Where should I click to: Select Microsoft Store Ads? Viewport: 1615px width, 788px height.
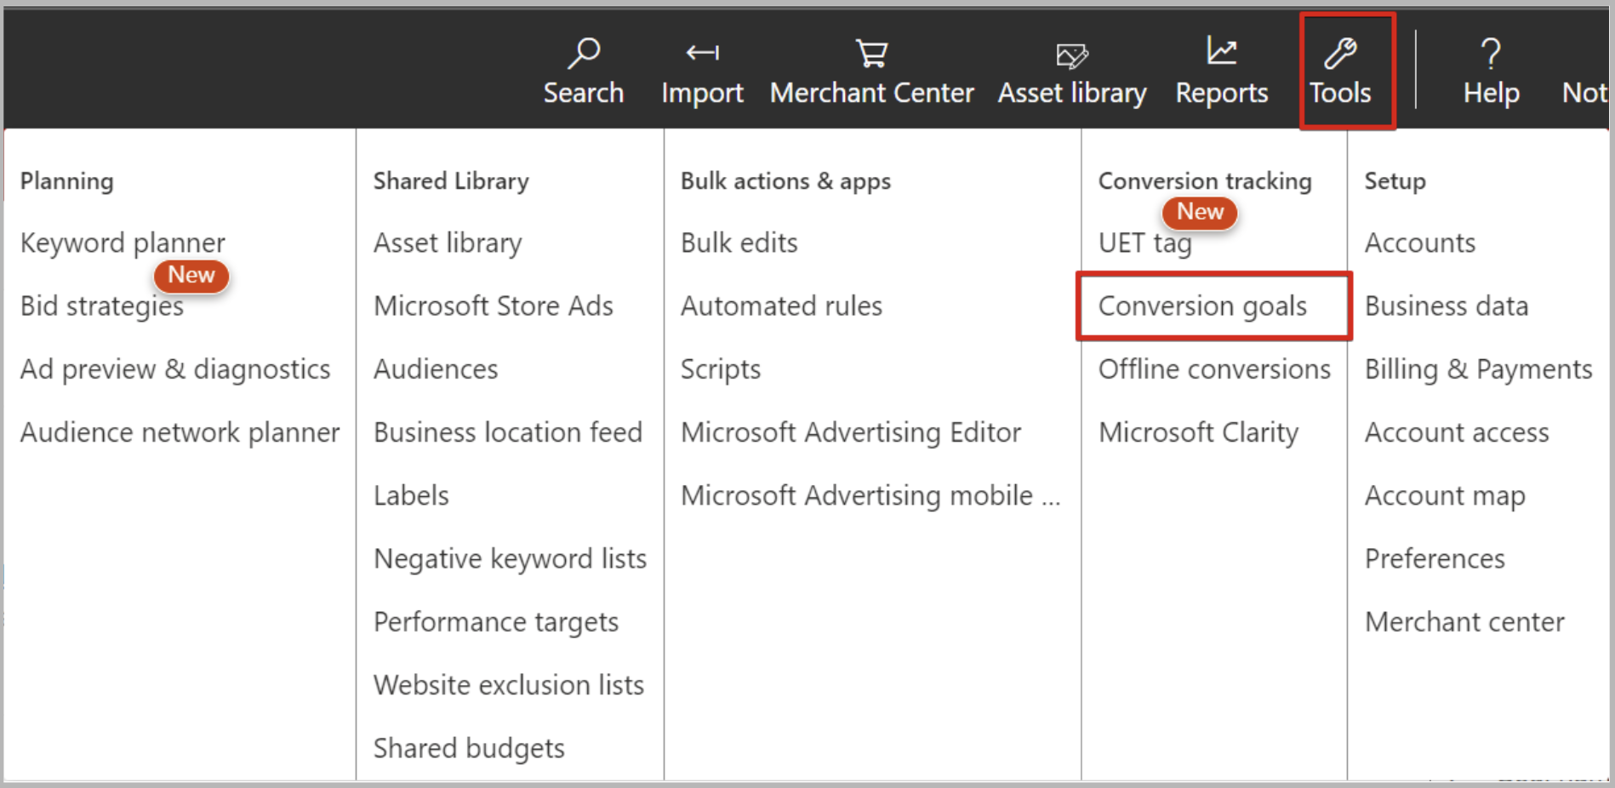(x=494, y=306)
